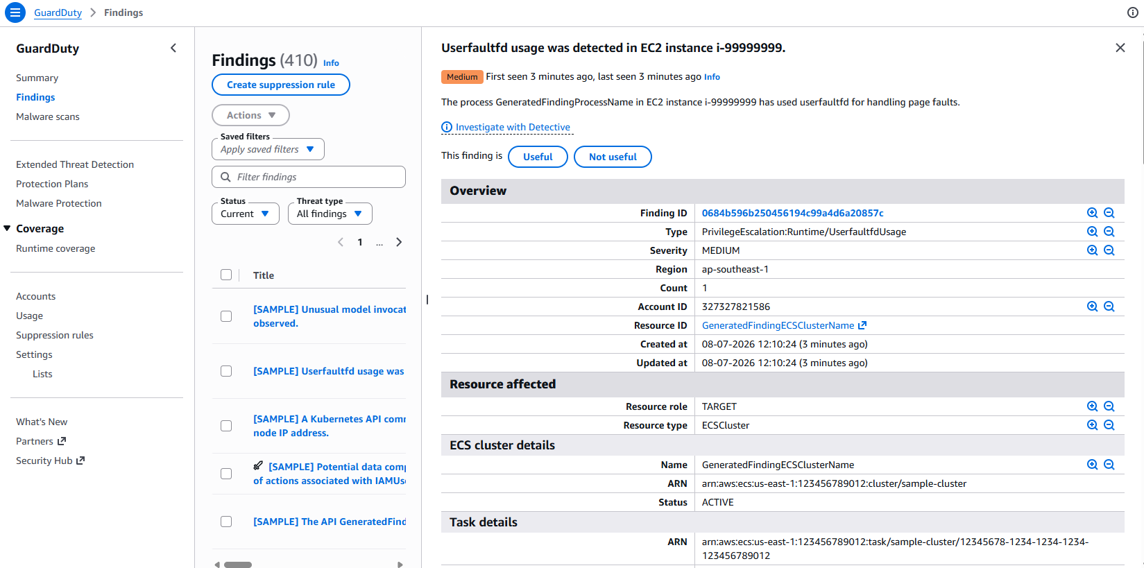Zoom in filter for Finding ID
This screenshot has width=1144, height=568.
tap(1093, 213)
